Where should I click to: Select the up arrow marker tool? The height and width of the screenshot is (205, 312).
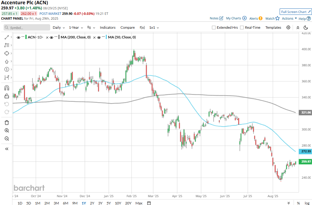coord(7,61)
